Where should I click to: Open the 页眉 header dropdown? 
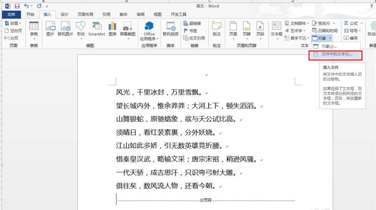(233, 30)
